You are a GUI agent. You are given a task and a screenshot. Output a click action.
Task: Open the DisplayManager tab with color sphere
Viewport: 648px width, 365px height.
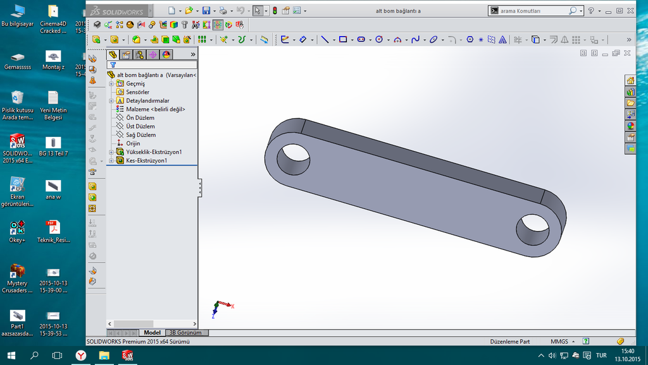[166, 55]
